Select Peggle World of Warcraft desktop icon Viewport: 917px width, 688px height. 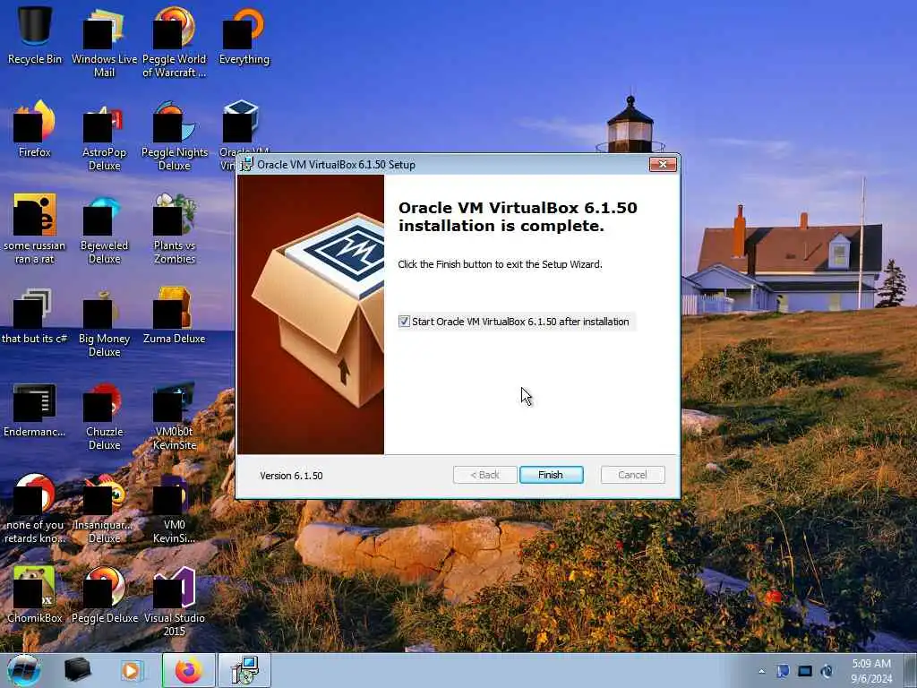point(175,43)
